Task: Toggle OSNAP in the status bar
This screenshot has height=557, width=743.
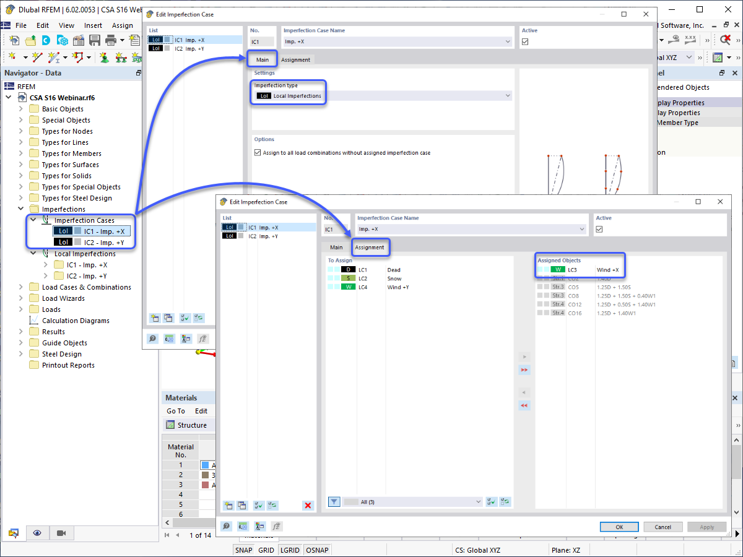Action: (318, 550)
